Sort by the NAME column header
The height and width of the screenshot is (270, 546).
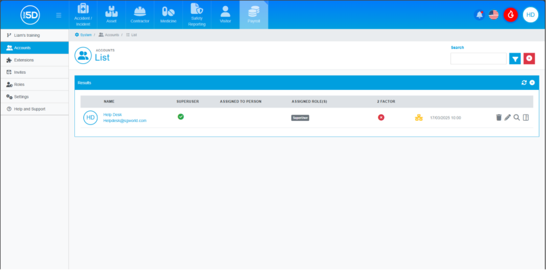click(x=109, y=101)
